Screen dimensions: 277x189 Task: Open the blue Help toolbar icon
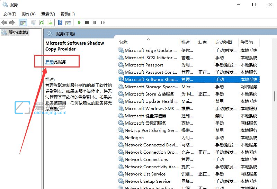pos(60,22)
